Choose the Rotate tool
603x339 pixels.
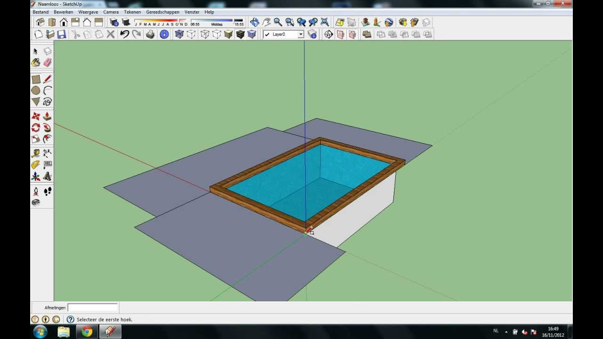click(x=36, y=127)
